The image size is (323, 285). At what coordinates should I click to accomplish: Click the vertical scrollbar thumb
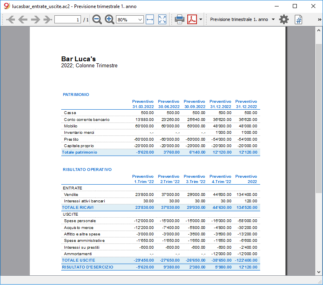pyautogui.click(x=319, y=119)
